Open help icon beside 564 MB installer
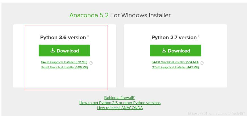This screenshot has height=116, width=247. (202, 62)
